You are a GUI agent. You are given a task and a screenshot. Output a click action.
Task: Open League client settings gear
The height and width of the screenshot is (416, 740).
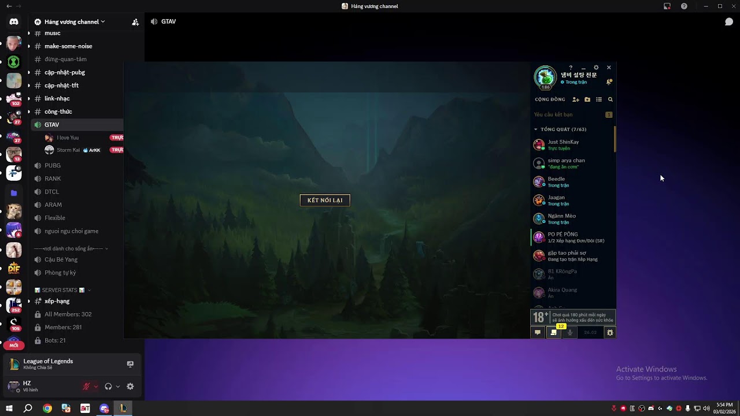point(596,68)
